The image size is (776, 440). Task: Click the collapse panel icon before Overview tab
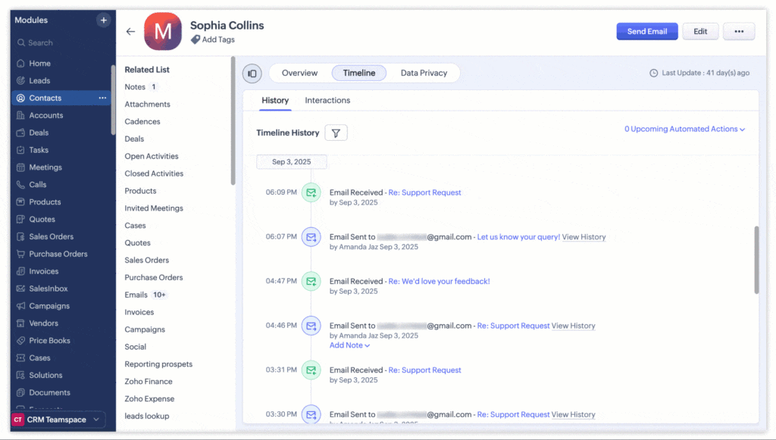(x=252, y=73)
